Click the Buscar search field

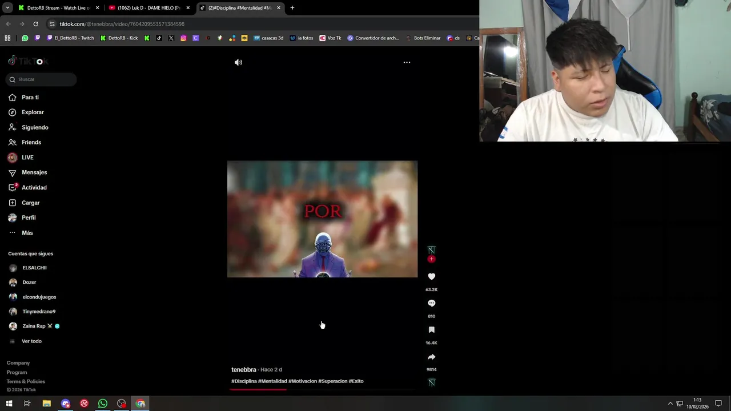pos(41,79)
